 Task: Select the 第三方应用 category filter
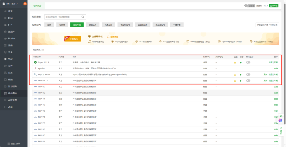[x=160, y=25]
